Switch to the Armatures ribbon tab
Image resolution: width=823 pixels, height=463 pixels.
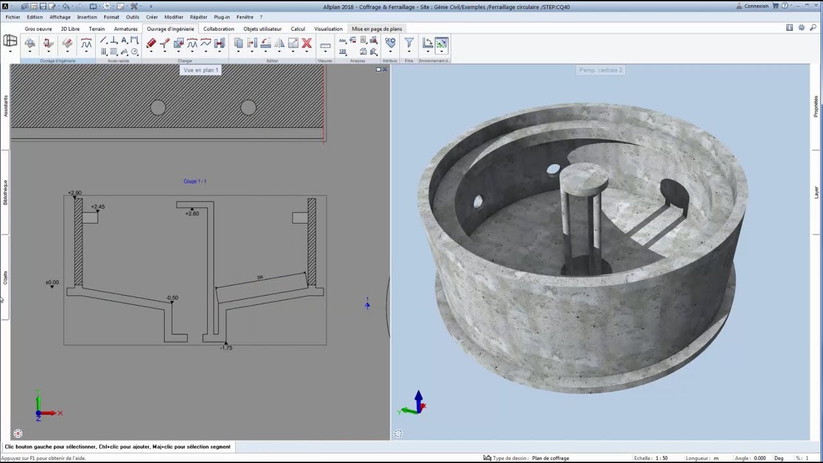point(126,29)
